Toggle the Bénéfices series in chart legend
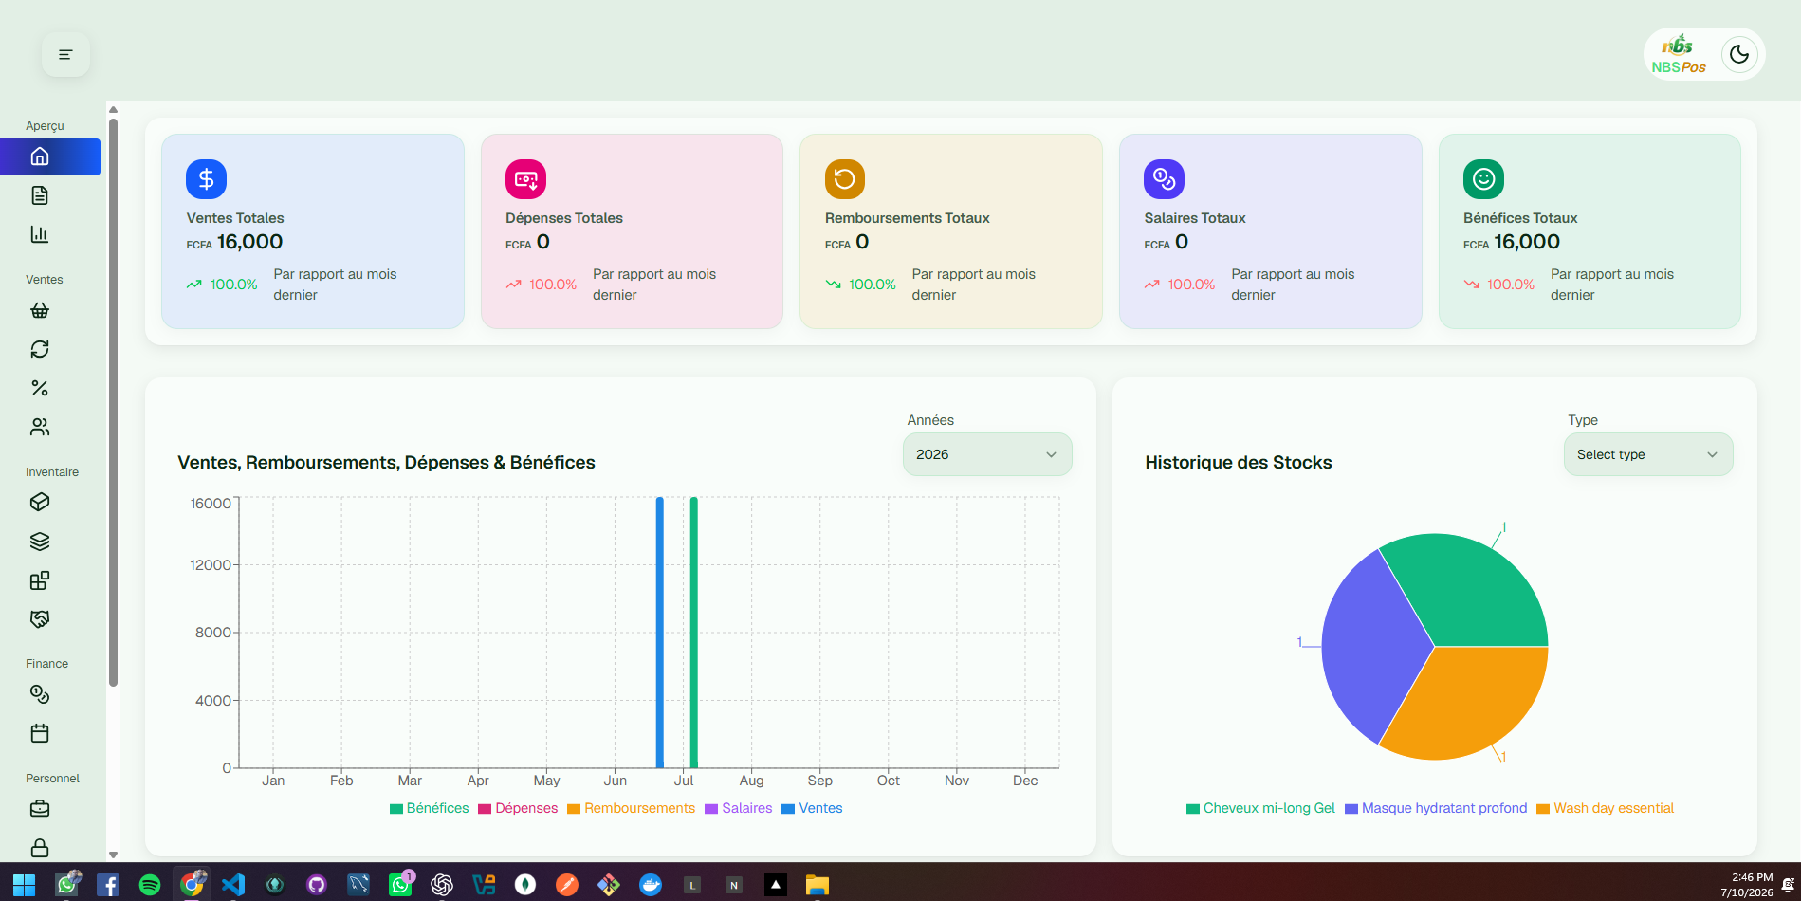The image size is (1801, 901). click(x=430, y=808)
